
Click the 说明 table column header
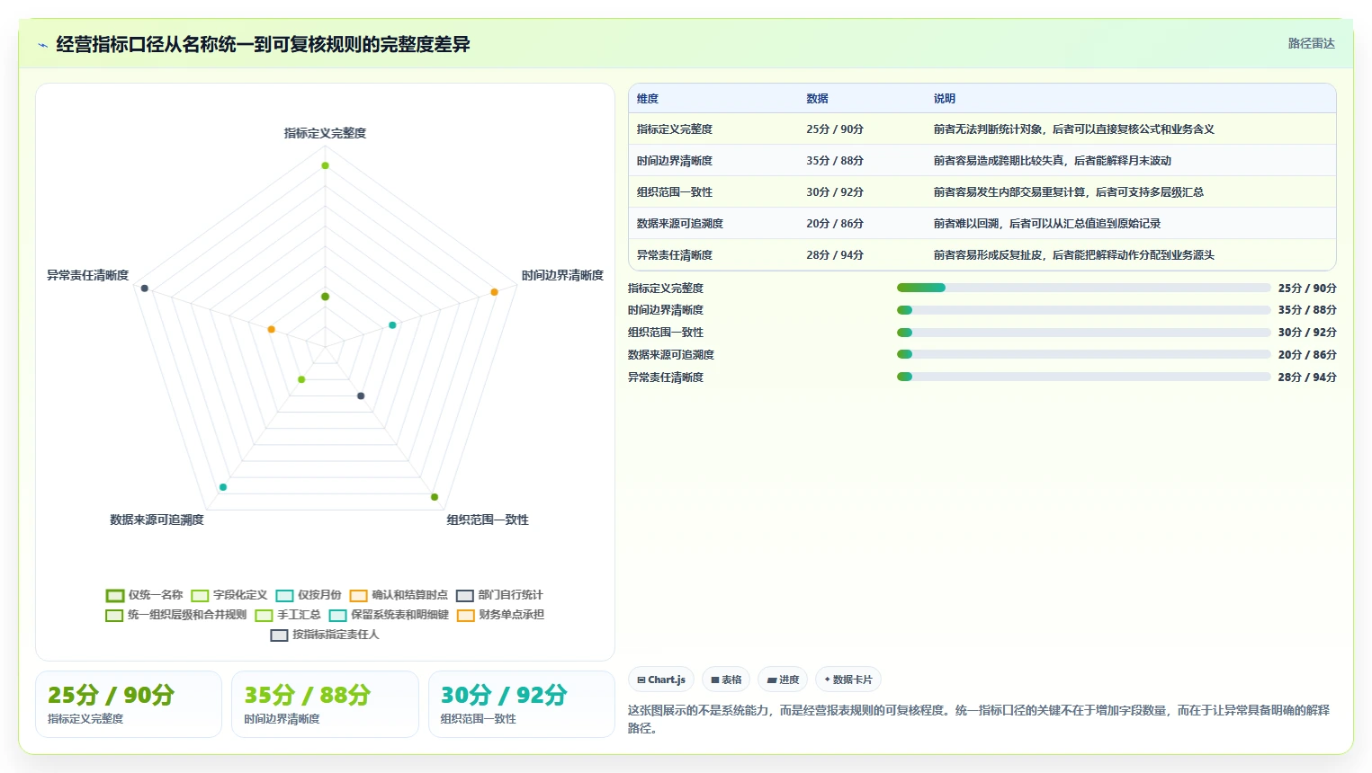coord(944,99)
